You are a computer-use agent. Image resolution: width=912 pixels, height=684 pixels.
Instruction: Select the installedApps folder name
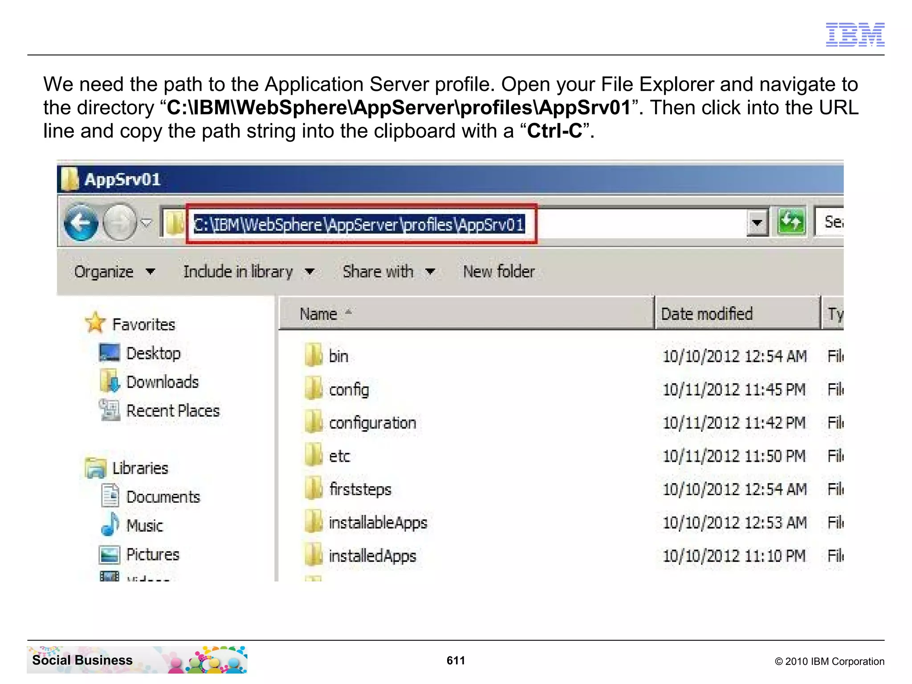point(372,557)
